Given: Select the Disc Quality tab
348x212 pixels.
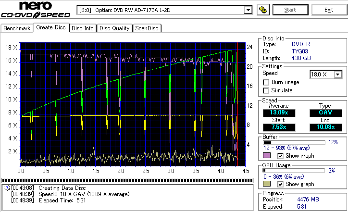Looking at the screenshot, I should (114, 28).
